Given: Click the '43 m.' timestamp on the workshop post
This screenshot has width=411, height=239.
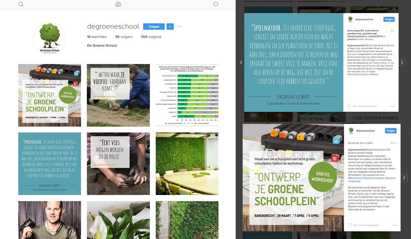Looking at the screenshot, I should (393, 143).
